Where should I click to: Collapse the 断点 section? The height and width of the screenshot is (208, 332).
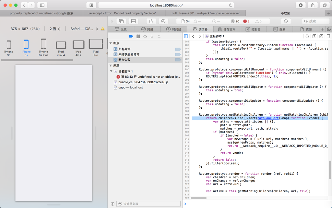pos(111,43)
